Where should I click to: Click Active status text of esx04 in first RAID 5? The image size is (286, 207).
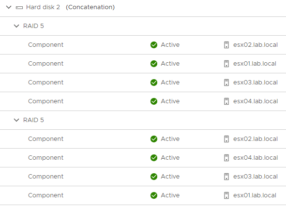click(170, 101)
